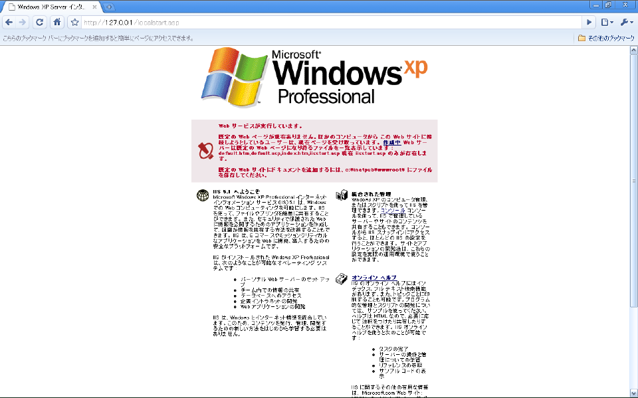This screenshot has height=398, width=638.
Task: Click the red warning icon in the notice box
Action: click(x=205, y=151)
